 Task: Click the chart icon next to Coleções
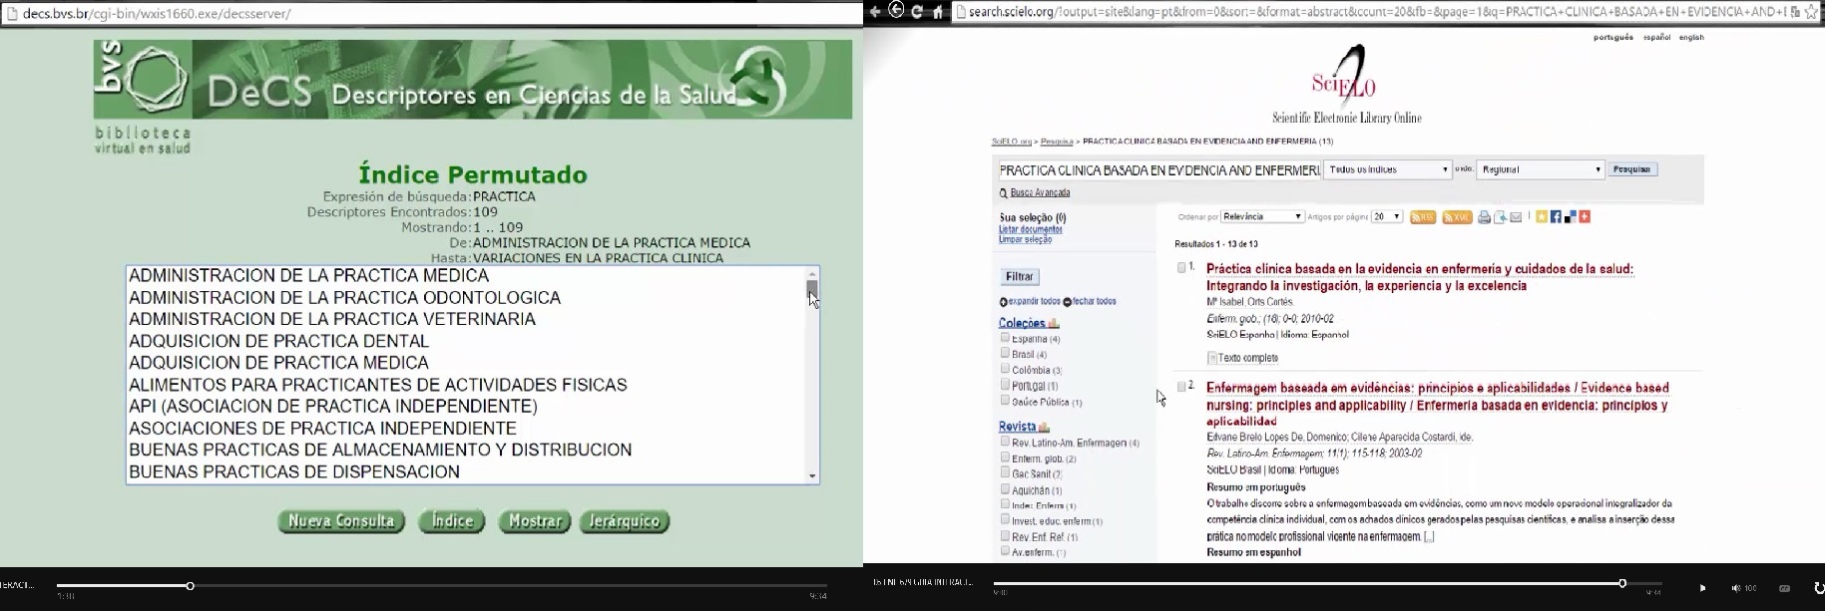coord(1054,324)
